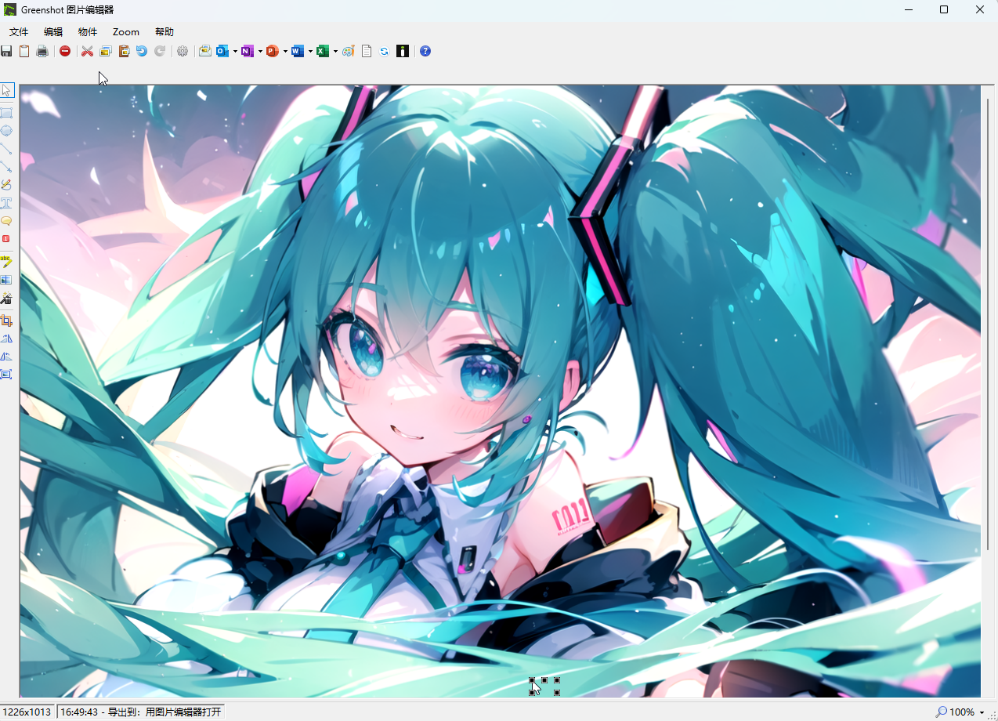Expand the Excel export dropdown arrow
Image resolution: width=998 pixels, height=721 pixels.
[335, 52]
